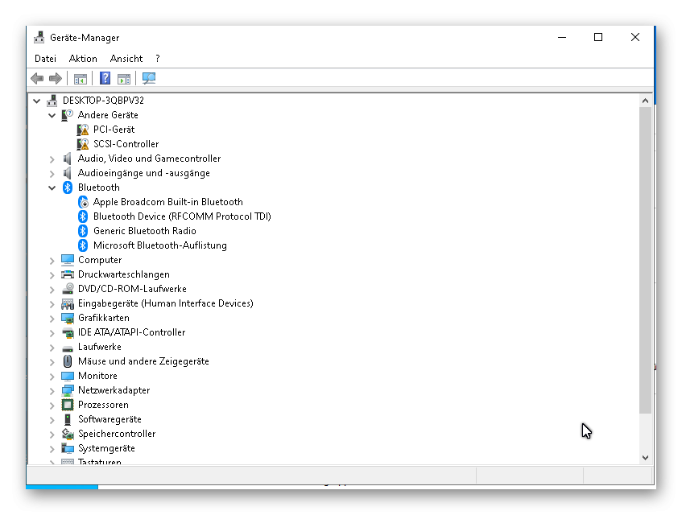Expand the Netzwerkadapter category
Viewport: 682px width, 515px height.
52,390
